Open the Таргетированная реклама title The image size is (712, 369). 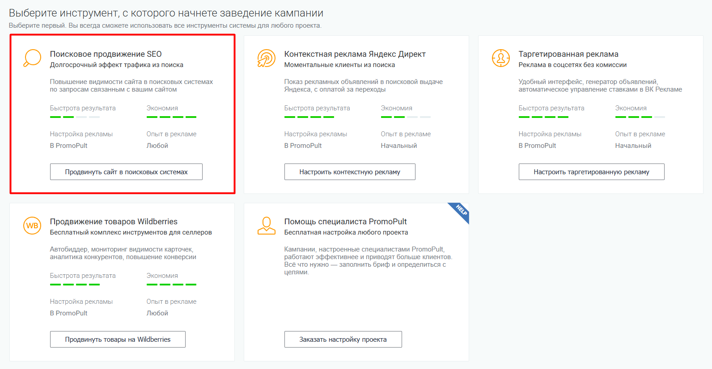click(x=568, y=54)
